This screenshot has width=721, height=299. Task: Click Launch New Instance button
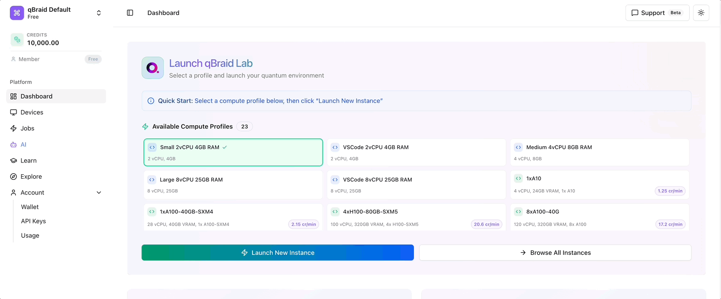[x=278, y=252]
